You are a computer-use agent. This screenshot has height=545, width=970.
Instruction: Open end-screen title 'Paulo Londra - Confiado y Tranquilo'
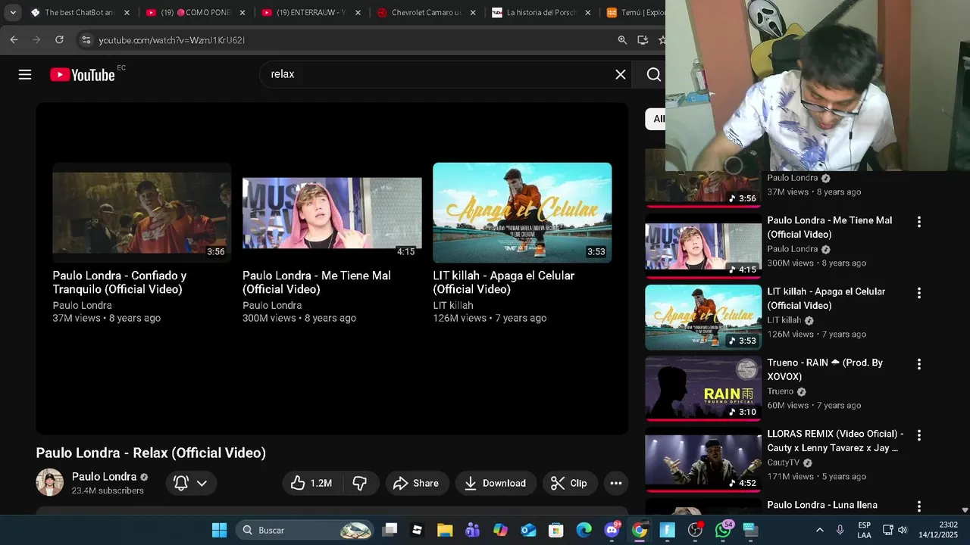click(120, 282)
